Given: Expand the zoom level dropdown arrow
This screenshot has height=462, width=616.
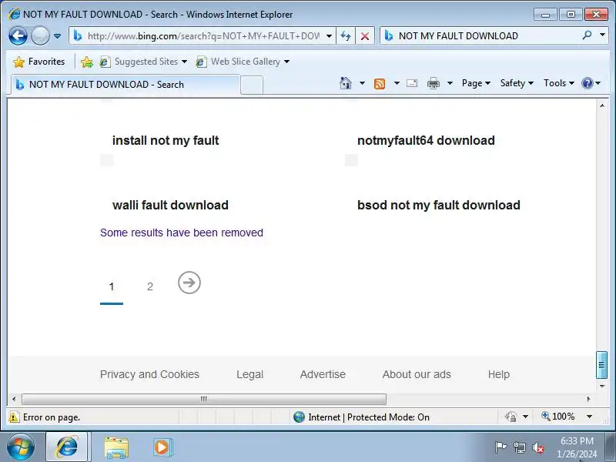Looking at the screenshot, I should point(589,417).
